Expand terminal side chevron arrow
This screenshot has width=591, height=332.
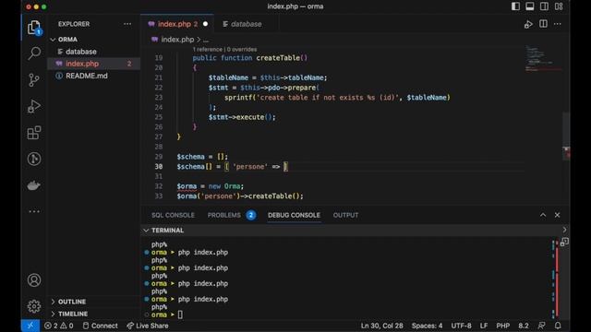[564, 230]
